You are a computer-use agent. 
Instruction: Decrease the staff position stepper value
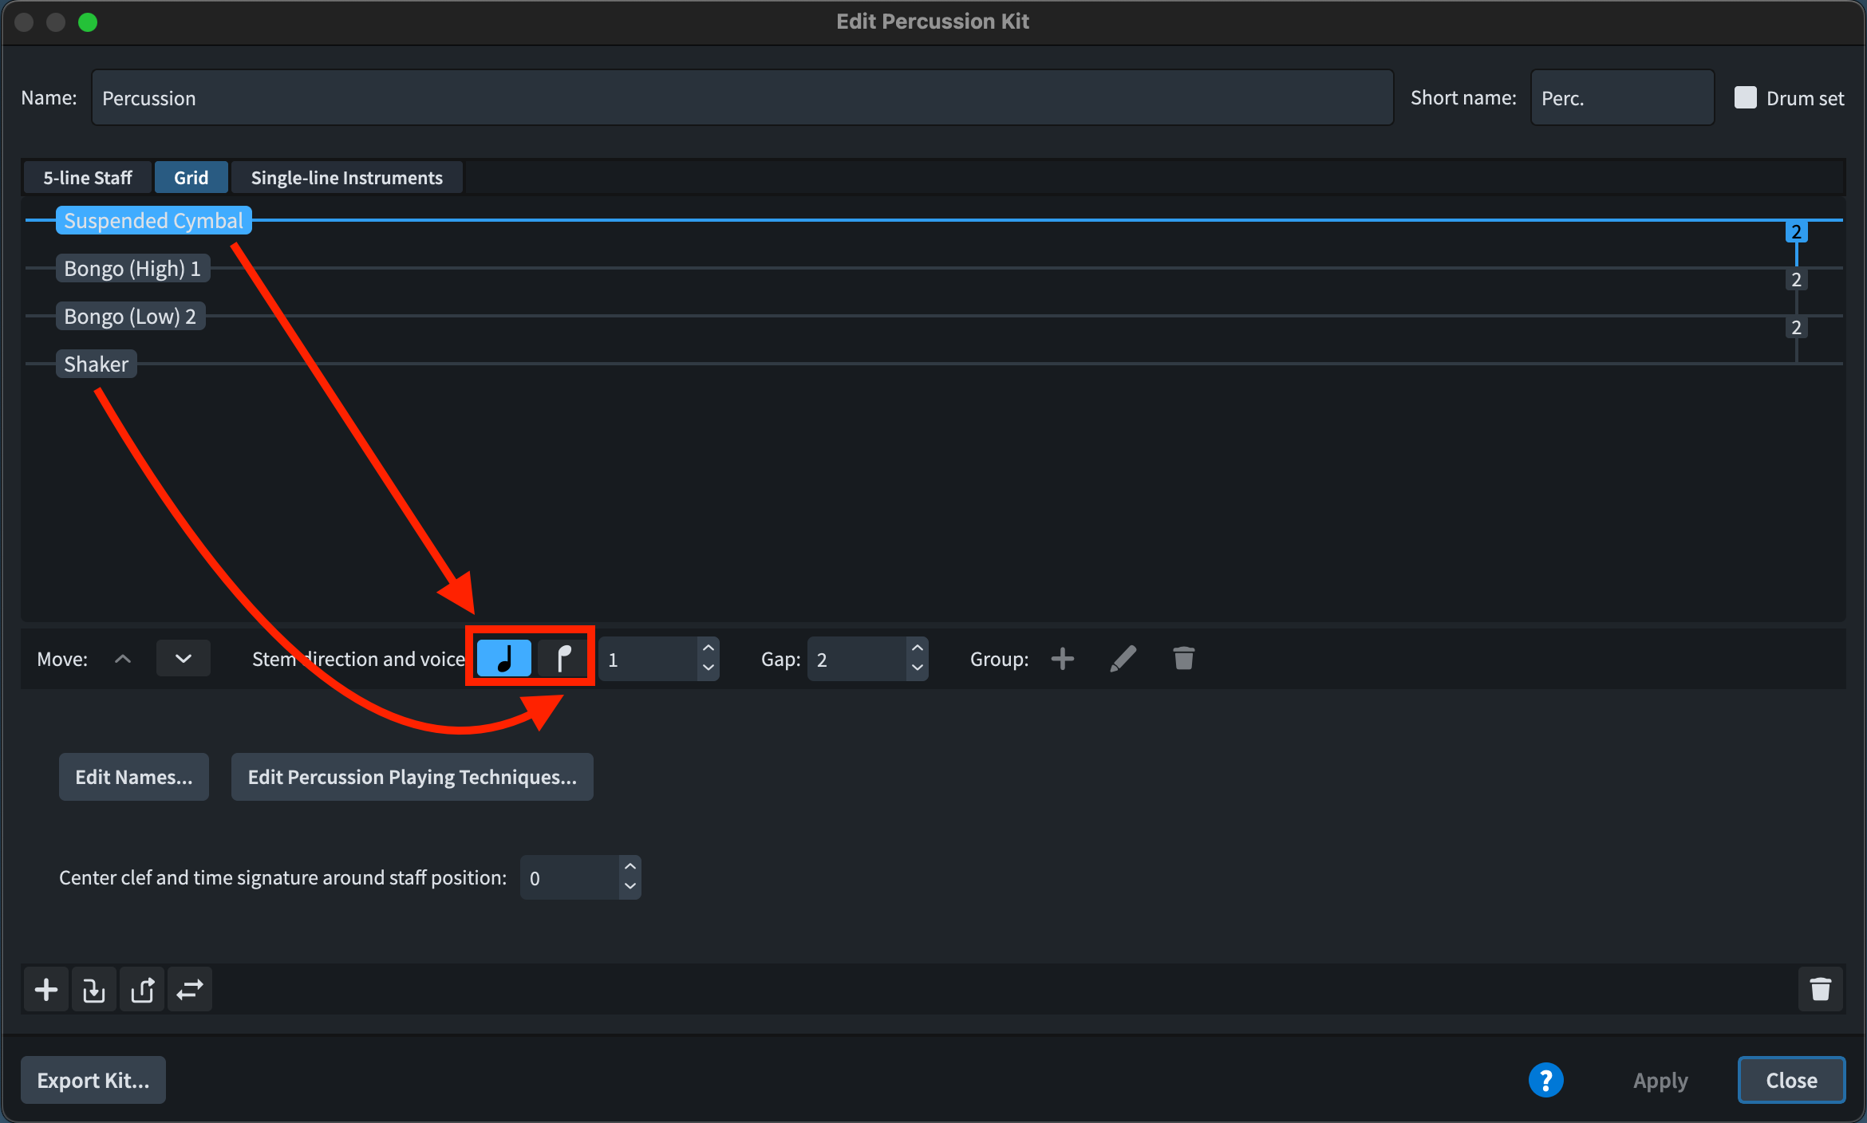(x=630, y=887)
